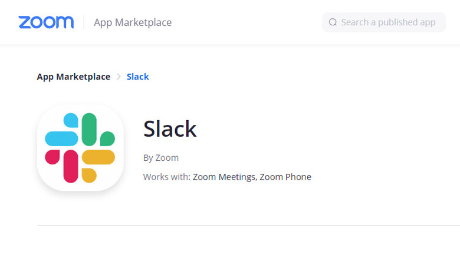This screenshot has width=460, height=258.
Task: Open the Zoom Phone link
Action: tap(285, 177)
